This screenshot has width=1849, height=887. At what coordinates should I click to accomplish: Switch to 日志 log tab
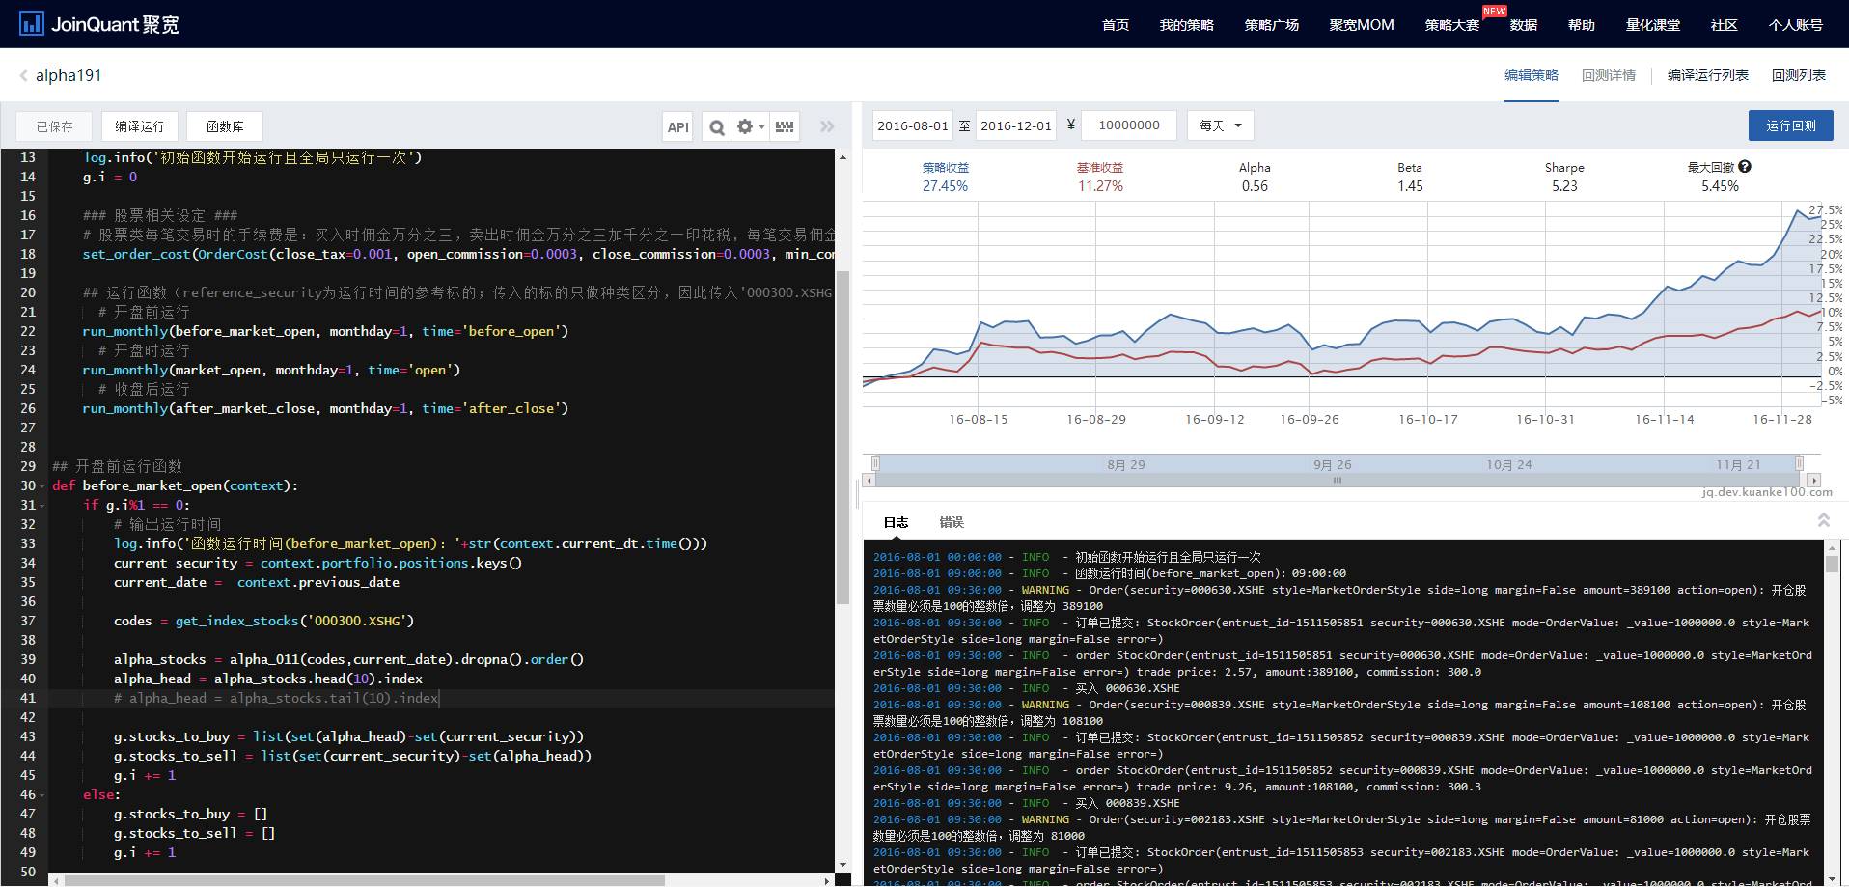[x=896, y=522]
